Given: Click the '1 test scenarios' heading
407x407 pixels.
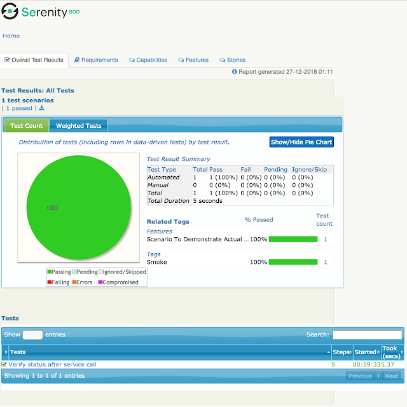Looking at the screenshot, I should (27, 100).
